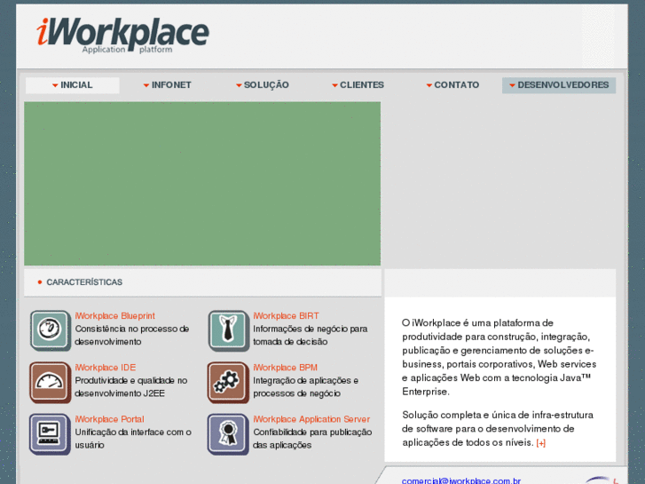
Task: Follow the iWorkplace BIRT link
Action: [x=286, y=316]
